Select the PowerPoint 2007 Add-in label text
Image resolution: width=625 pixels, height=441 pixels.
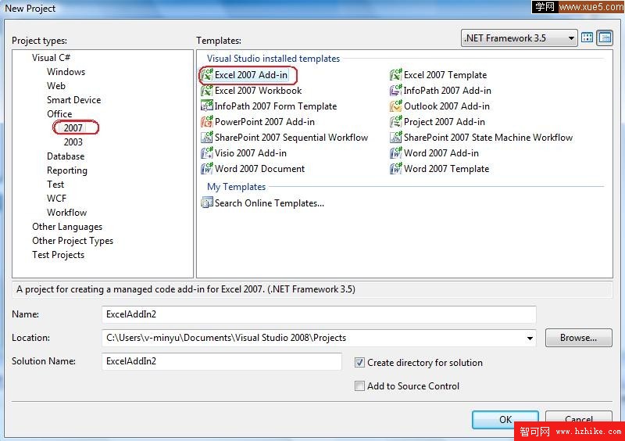coord(265,122)
